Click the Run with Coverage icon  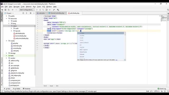(x=43, y=10)
